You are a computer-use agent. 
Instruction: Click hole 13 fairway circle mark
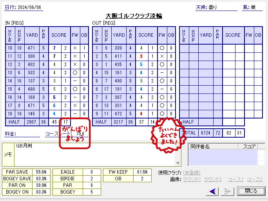pyautogui.click(x=75, y=73)
